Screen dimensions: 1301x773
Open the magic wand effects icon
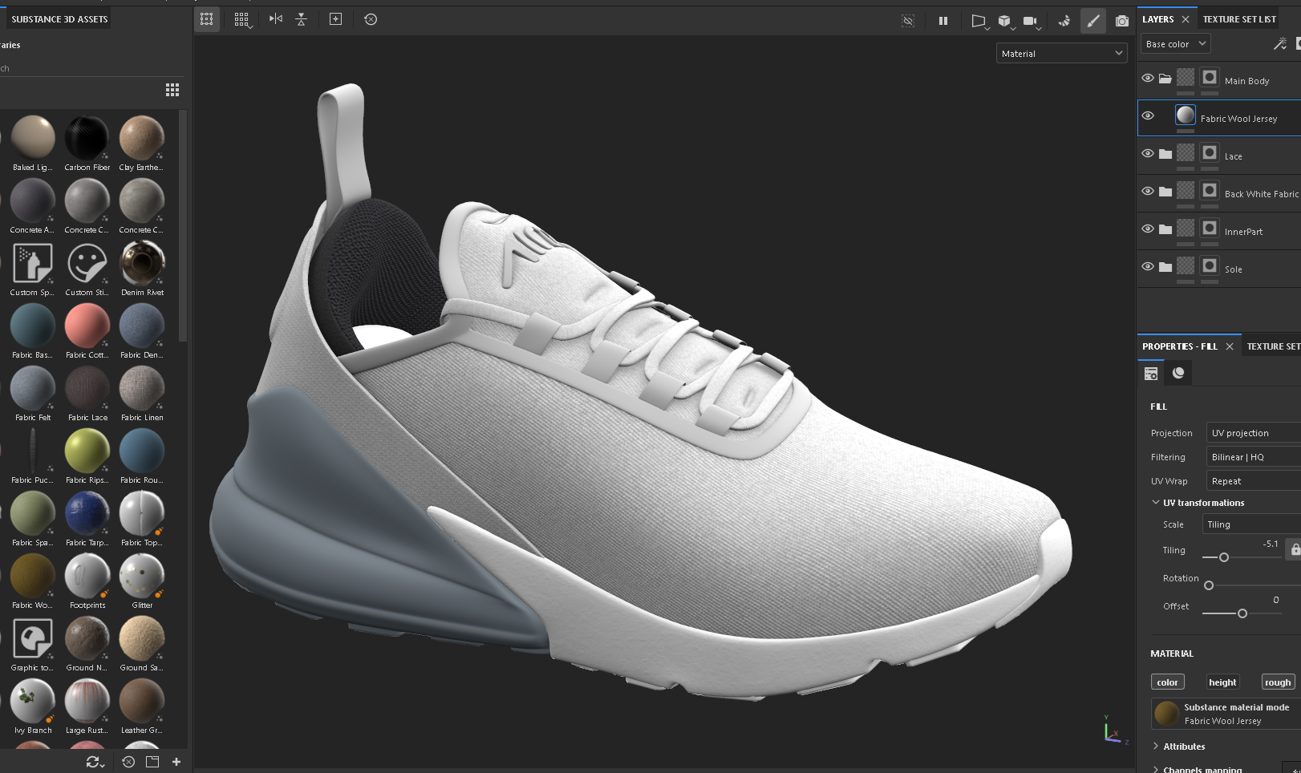[1279, 44]
